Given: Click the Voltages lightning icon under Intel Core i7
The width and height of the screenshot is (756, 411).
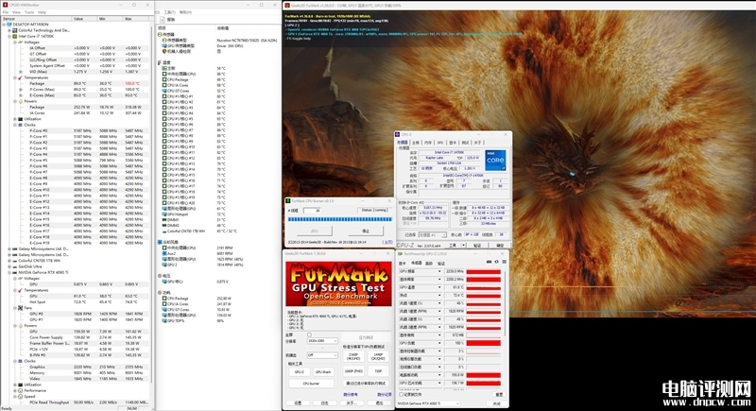Looking at the screenshot, I should pos(21,42).
